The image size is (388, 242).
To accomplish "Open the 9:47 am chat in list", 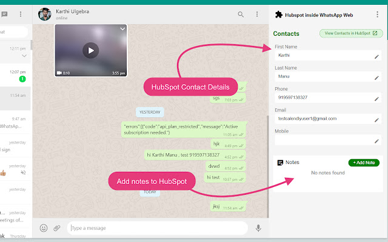I will [x=15, y=122].
